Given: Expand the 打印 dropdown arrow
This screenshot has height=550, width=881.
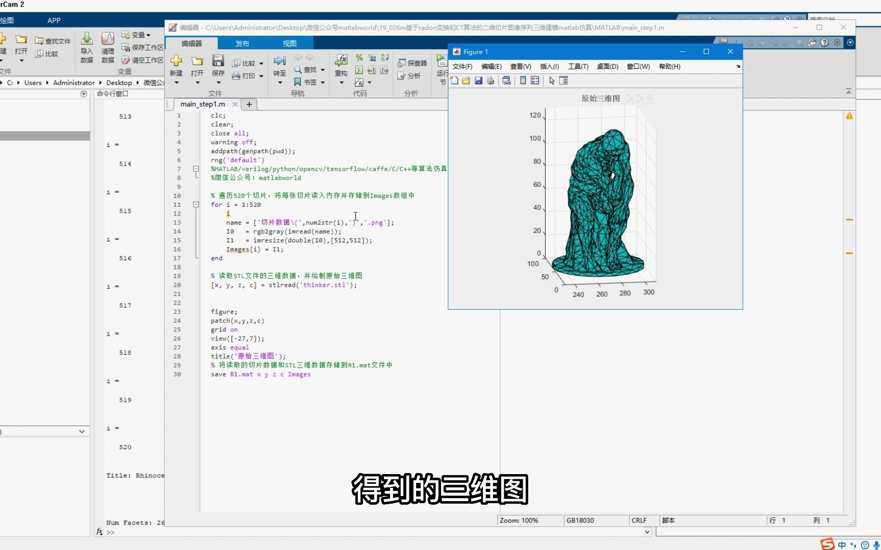Looking at the screenshot, I should coord(262,76).
